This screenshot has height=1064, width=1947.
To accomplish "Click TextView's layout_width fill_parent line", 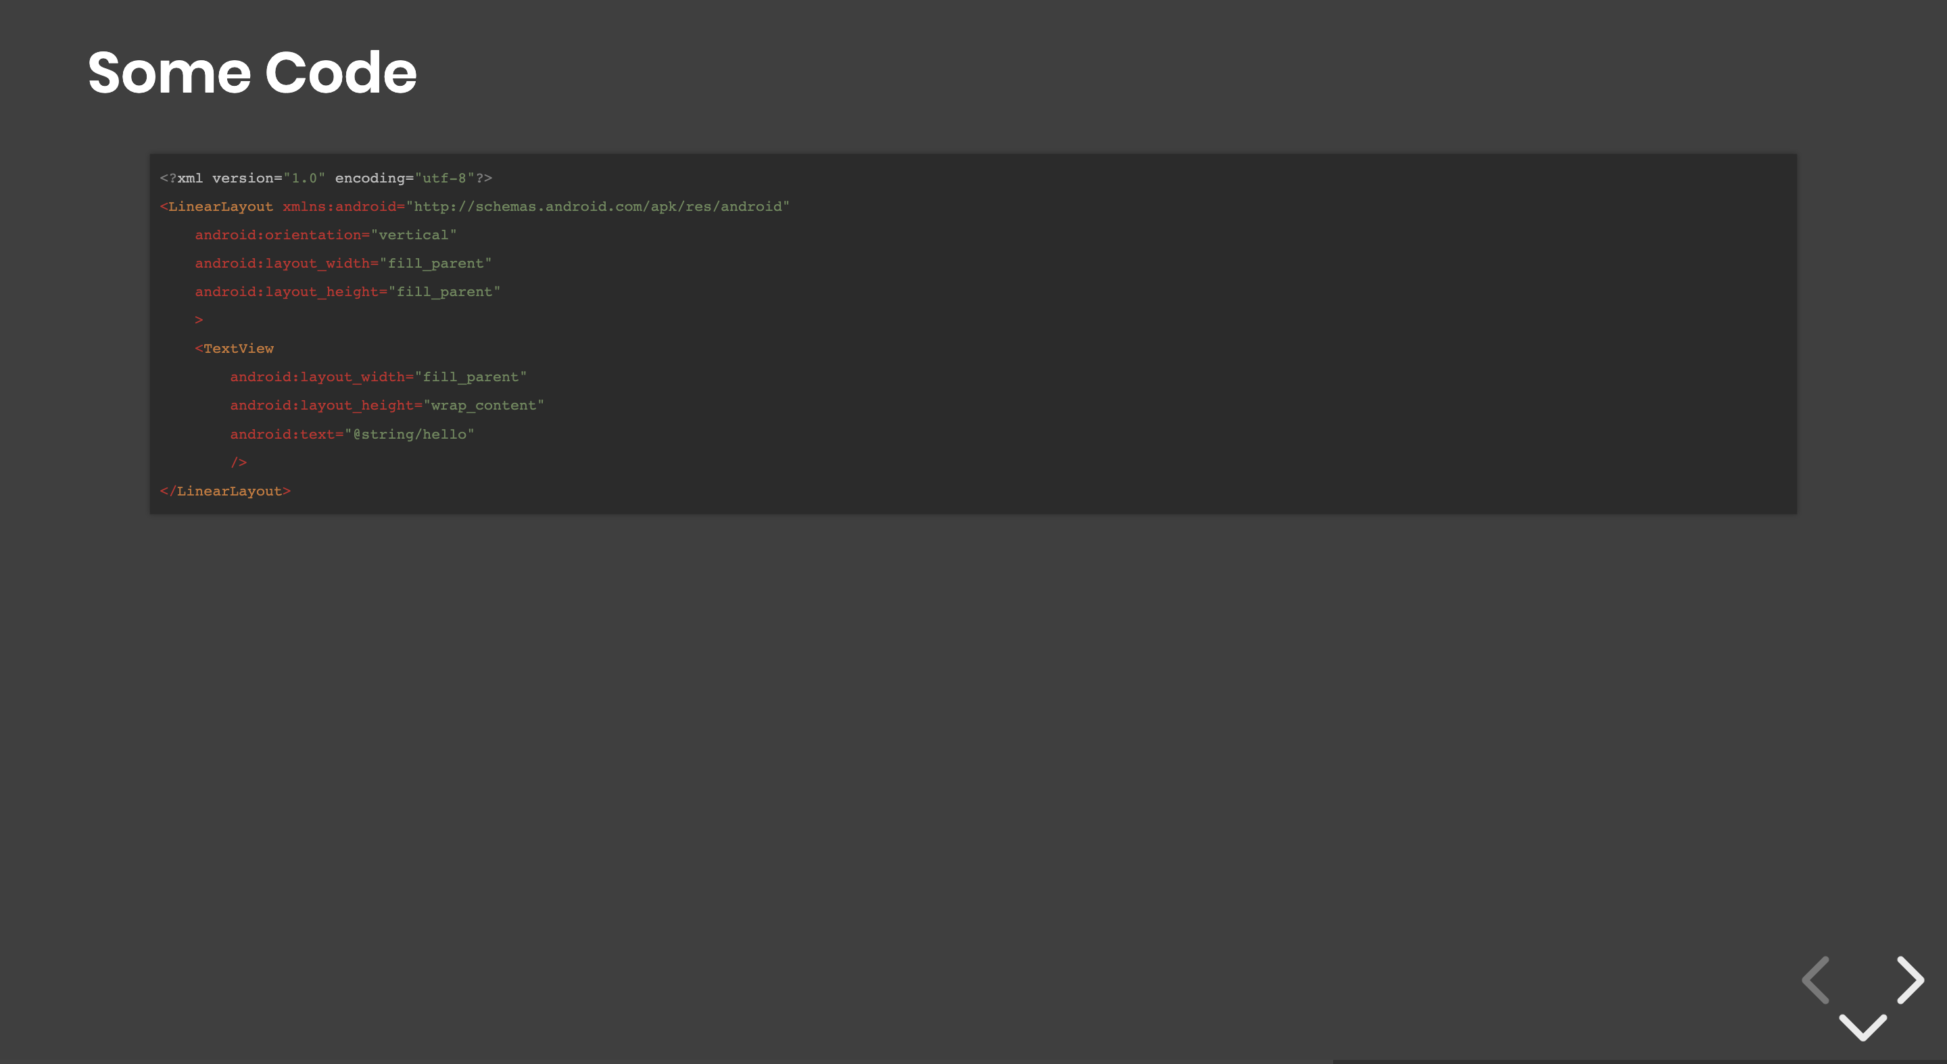I will [378, 377].
